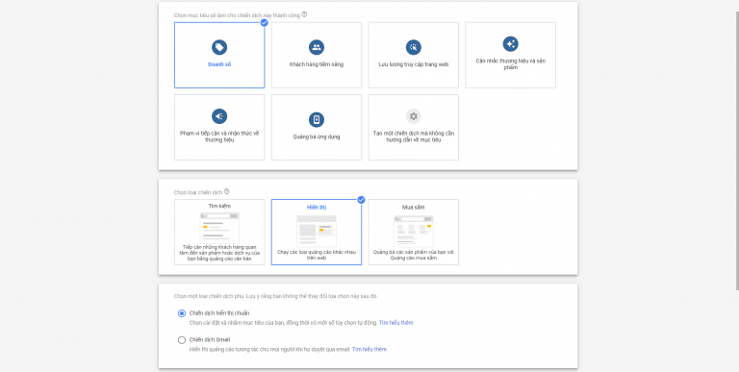The height and width of the screenshot is (372, 739).
Task: Select the Quảng bá ứng dụng phone icon
Action: point(317,119)
